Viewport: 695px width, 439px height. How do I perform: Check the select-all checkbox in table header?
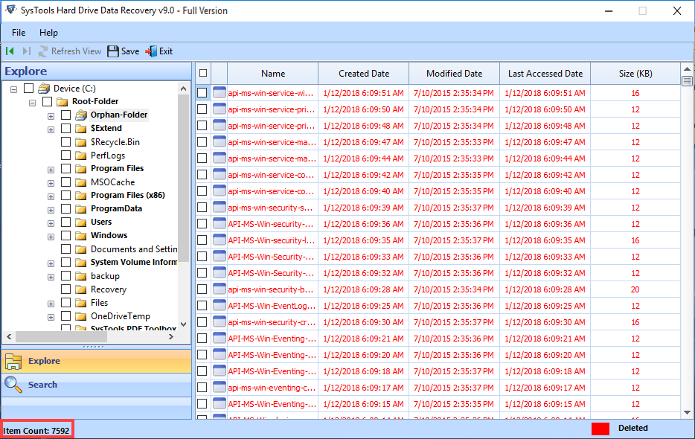click(202, 73)
